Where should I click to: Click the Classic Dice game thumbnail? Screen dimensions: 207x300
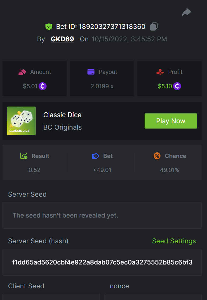tap(21, 121)
